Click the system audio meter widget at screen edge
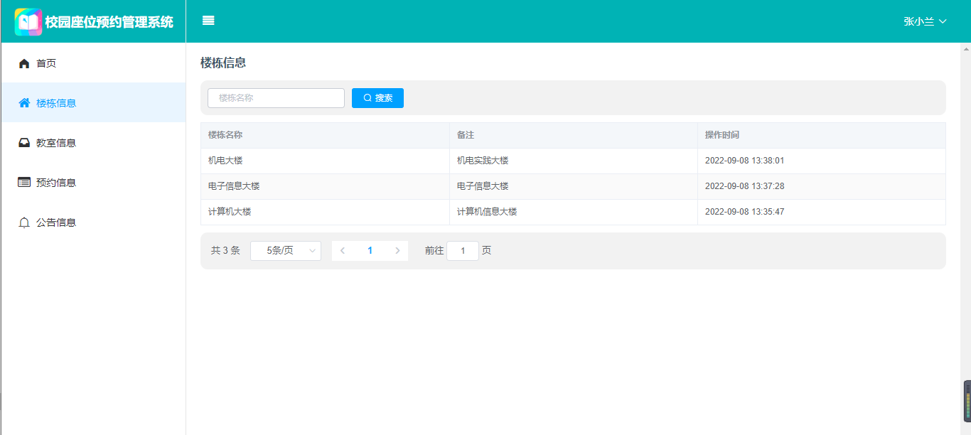Viewport: 971px width, 435px height. [967, 402]
